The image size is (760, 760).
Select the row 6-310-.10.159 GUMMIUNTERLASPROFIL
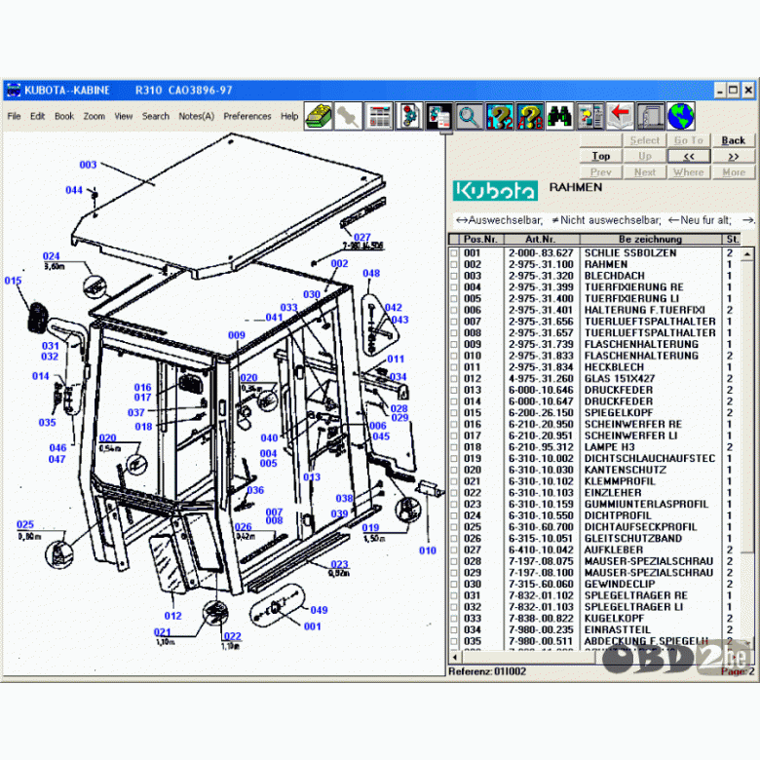coord(596,505)
